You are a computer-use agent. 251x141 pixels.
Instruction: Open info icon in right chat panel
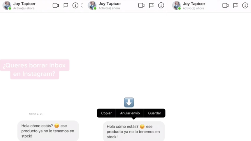click(245, 5)
